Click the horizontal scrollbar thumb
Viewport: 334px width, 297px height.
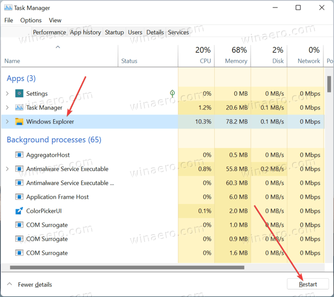[x=127, y=267]
